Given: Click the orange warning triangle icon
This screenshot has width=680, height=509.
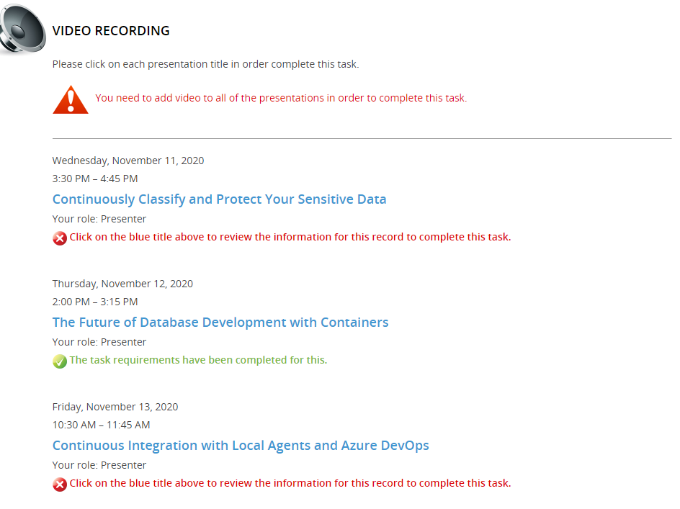Looking at the screenshot, I should [70, 100].
